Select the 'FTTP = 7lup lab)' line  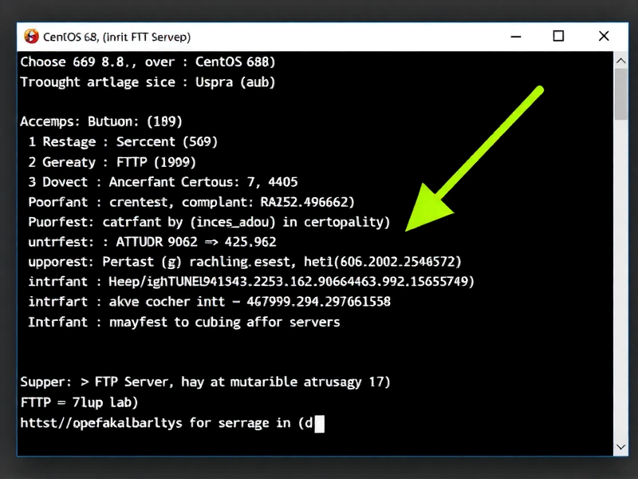click(80, 402)
